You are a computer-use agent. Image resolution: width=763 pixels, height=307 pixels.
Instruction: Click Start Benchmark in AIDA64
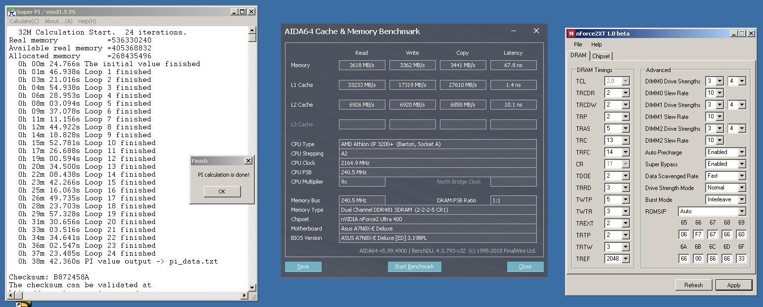(414, 267)
